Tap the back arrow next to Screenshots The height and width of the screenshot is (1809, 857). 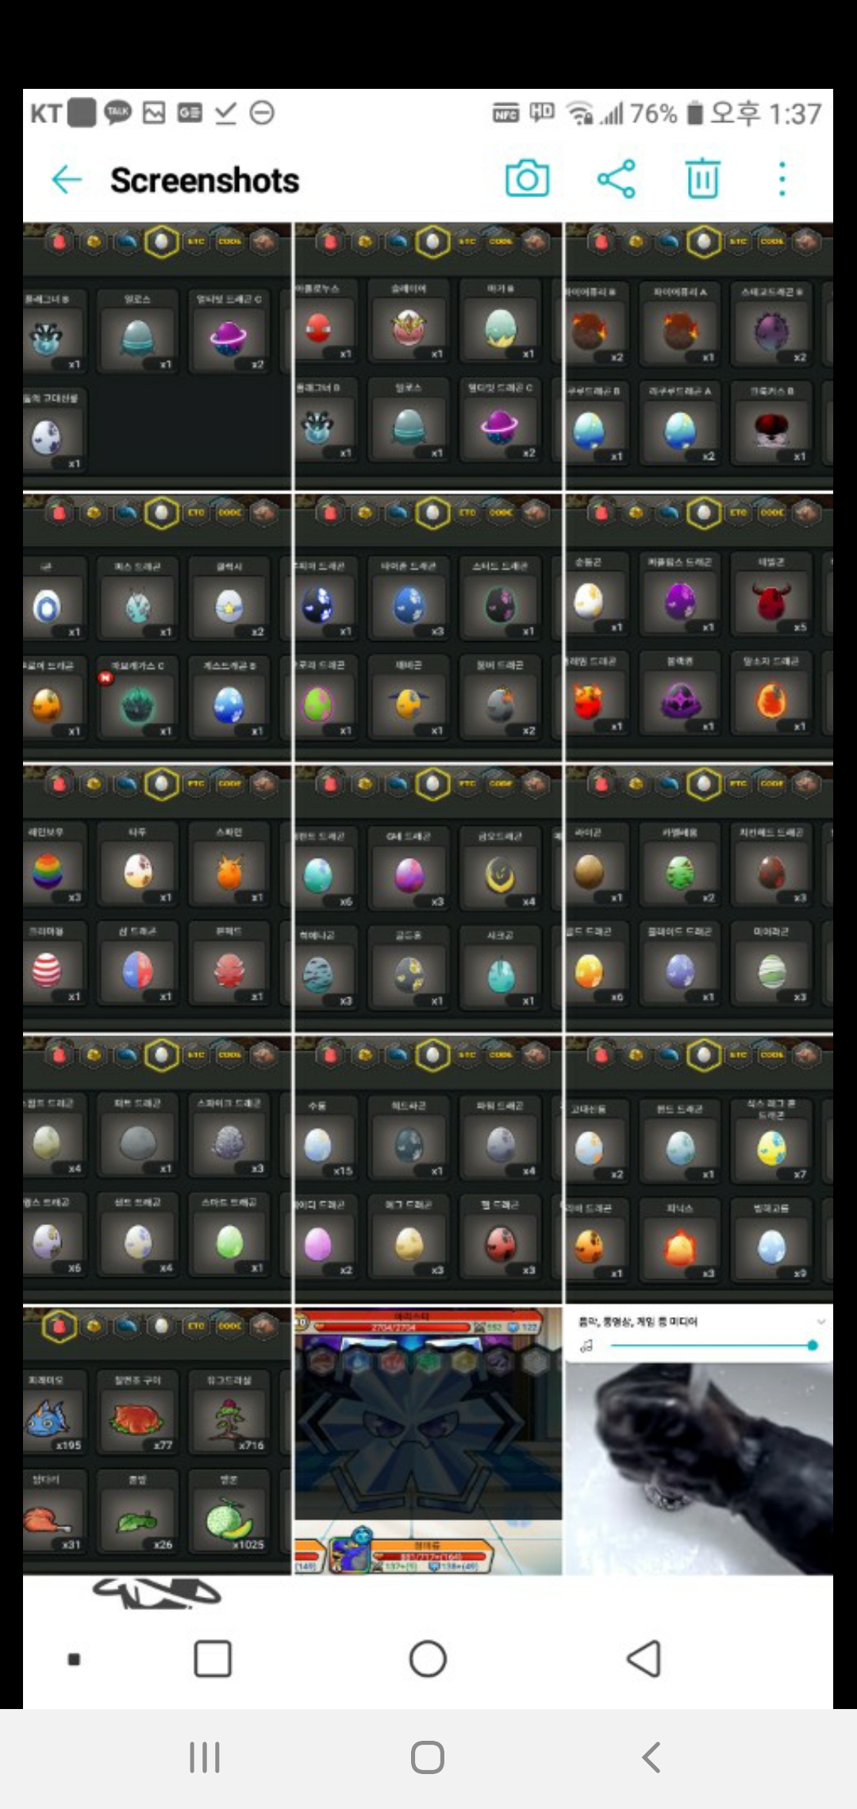tap(67, 180)
